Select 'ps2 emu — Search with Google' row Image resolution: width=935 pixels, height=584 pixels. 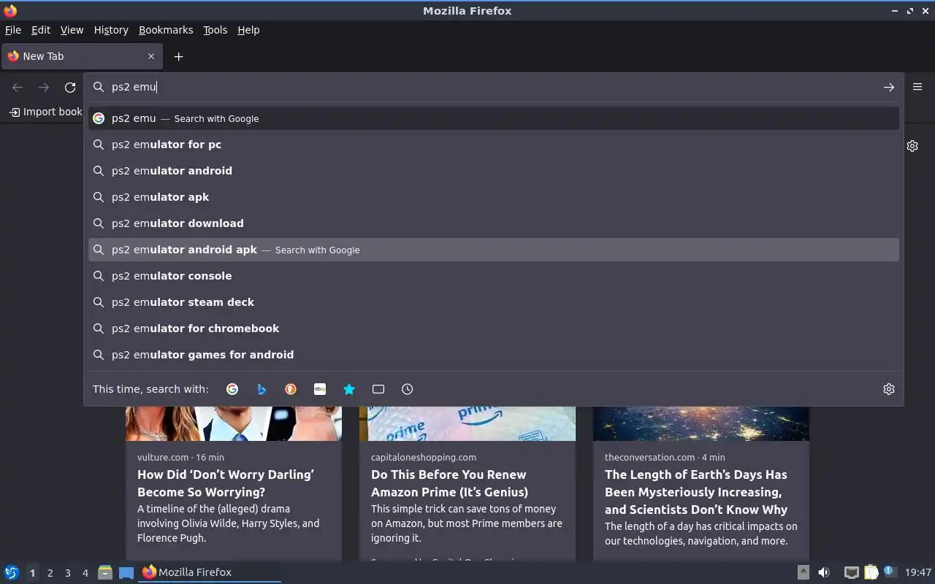pyautogui.click(x=494, y=118)
